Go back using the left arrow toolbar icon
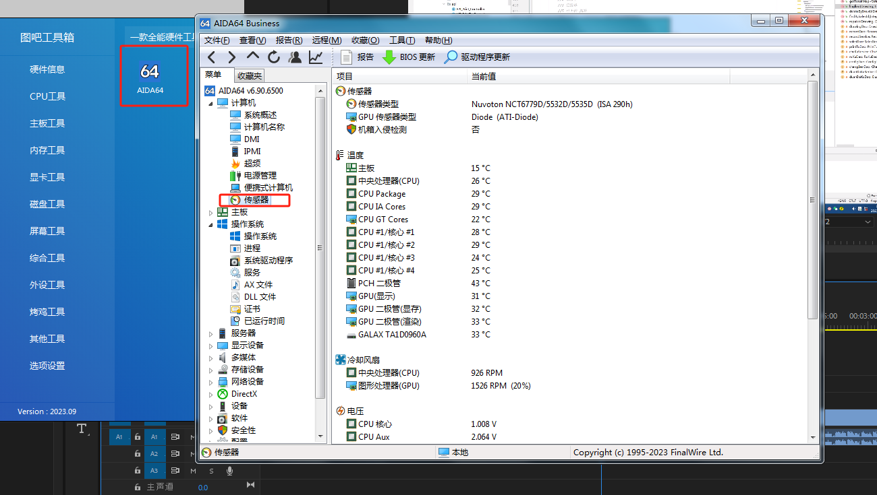This screenshot has width=877, height=495. point(212,57)
